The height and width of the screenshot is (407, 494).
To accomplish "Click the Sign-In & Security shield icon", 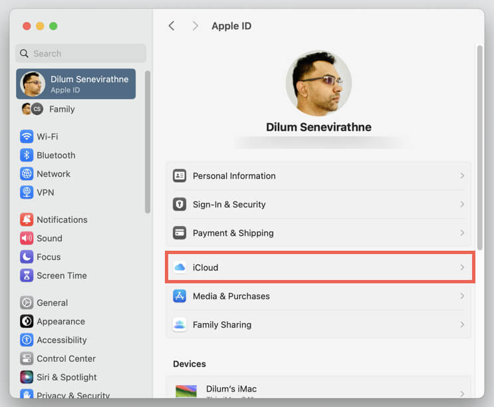I will pos(180,204).
